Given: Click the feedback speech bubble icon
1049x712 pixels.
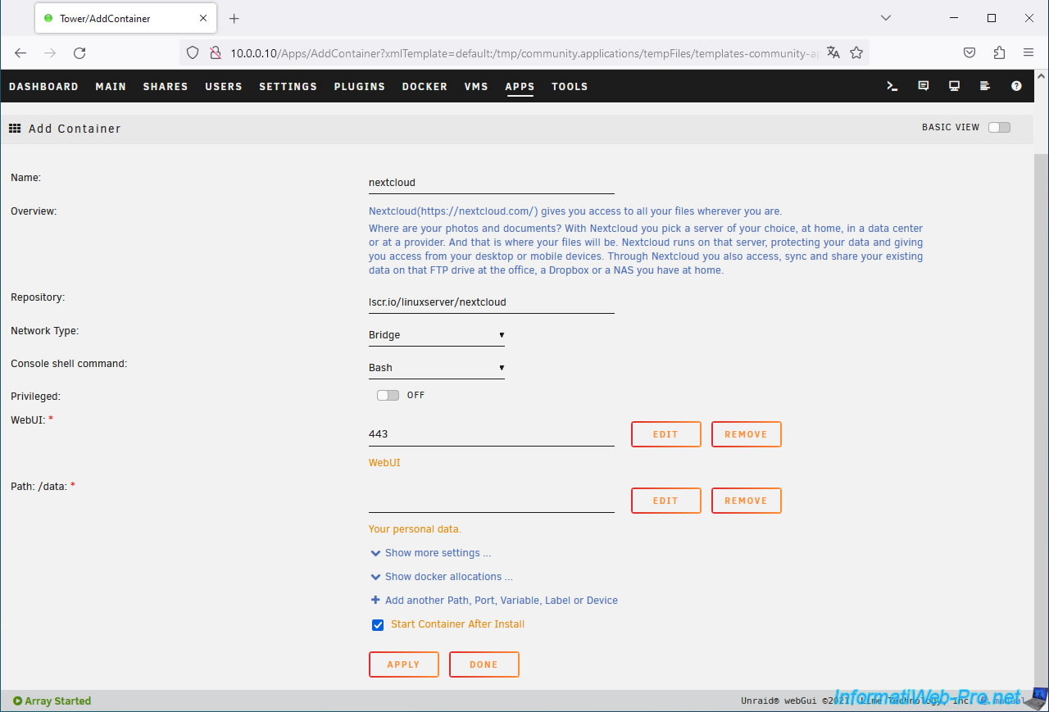Looking at the screenshot, I should [924, 86].
